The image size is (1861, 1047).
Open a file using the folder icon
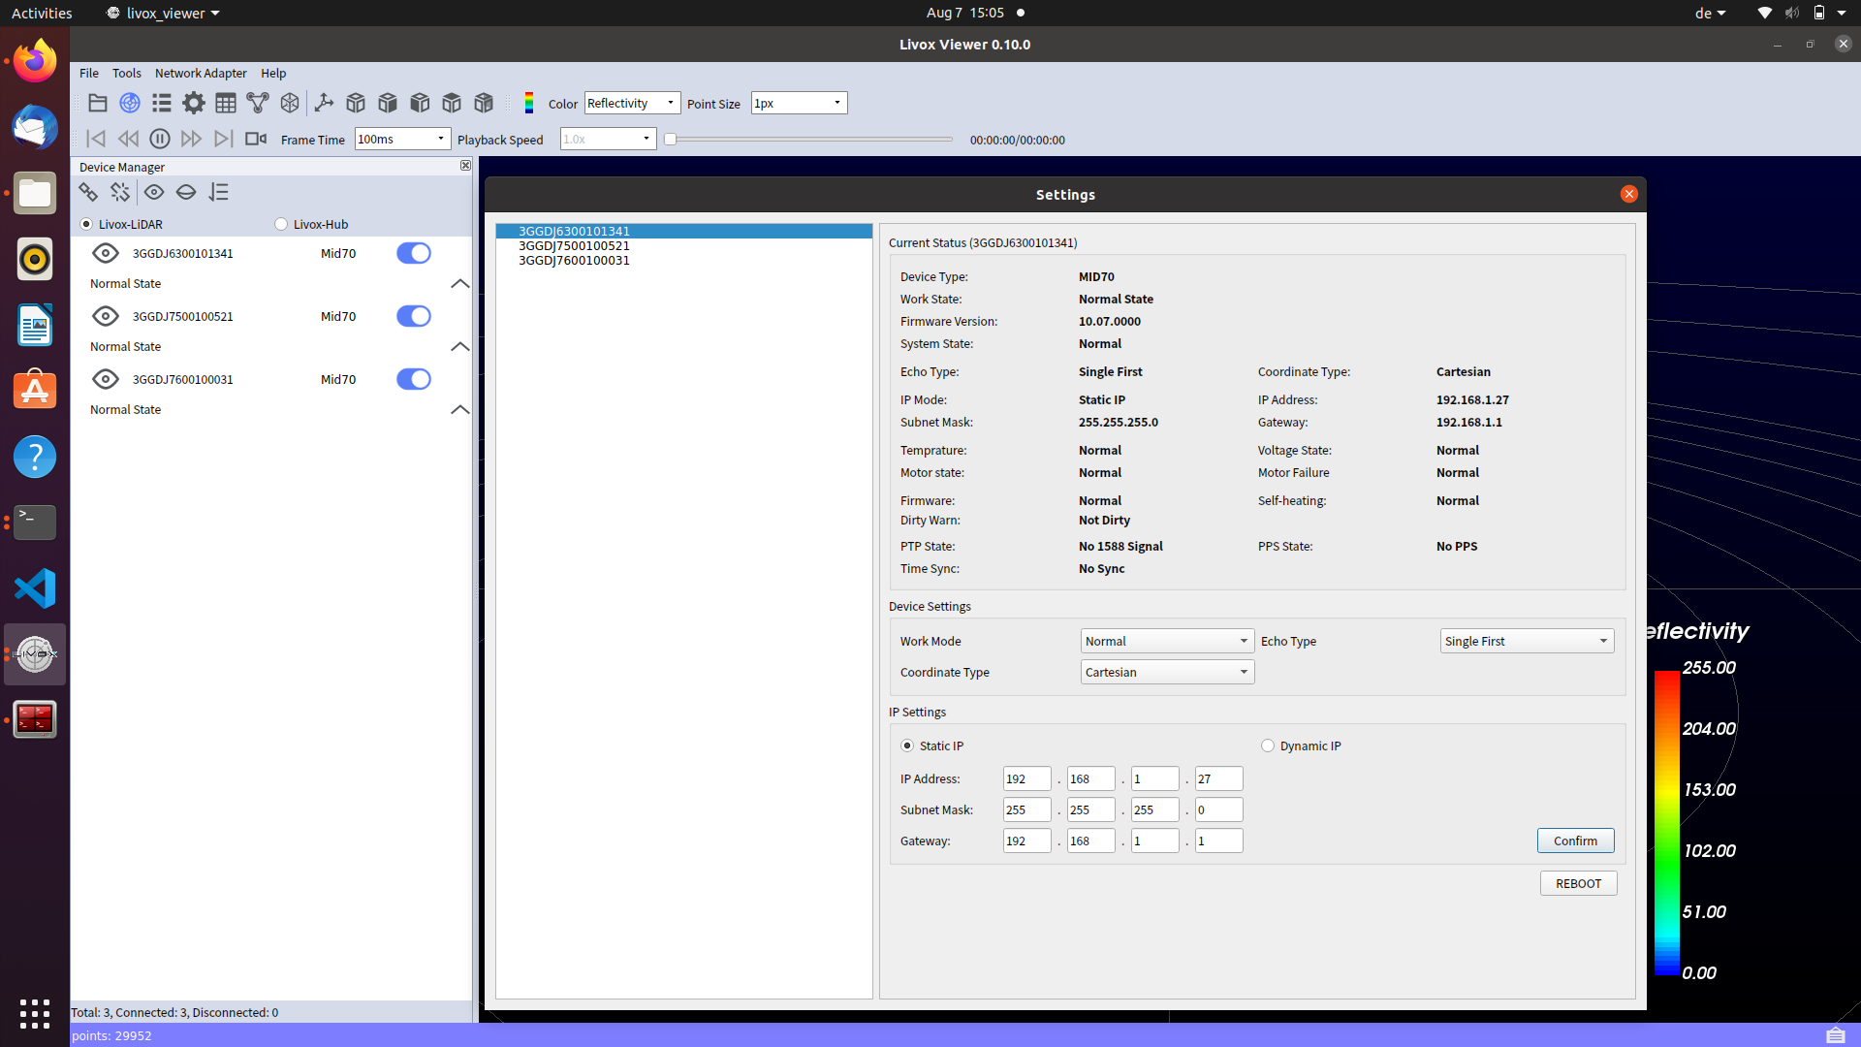[97, 103]
